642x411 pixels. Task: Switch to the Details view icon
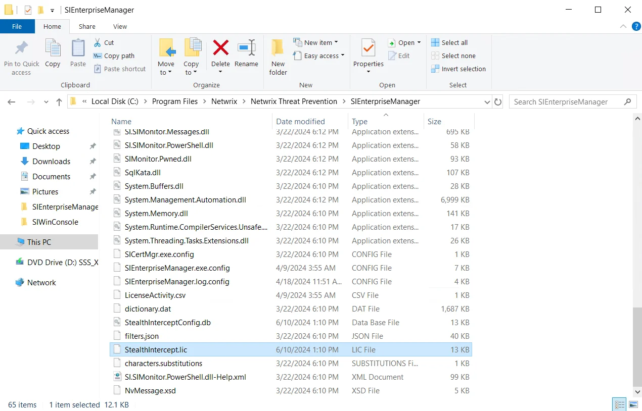click(619, 404)
